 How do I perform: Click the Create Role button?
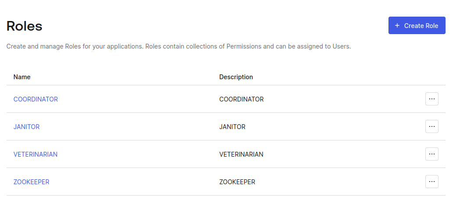click(x=417, y=26)
